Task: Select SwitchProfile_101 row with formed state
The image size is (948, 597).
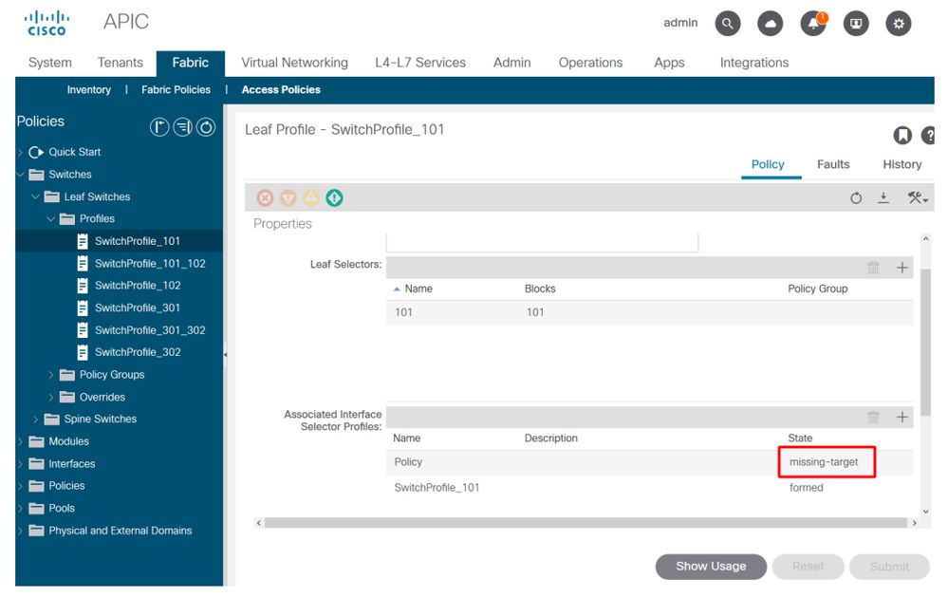Action: 649,488
